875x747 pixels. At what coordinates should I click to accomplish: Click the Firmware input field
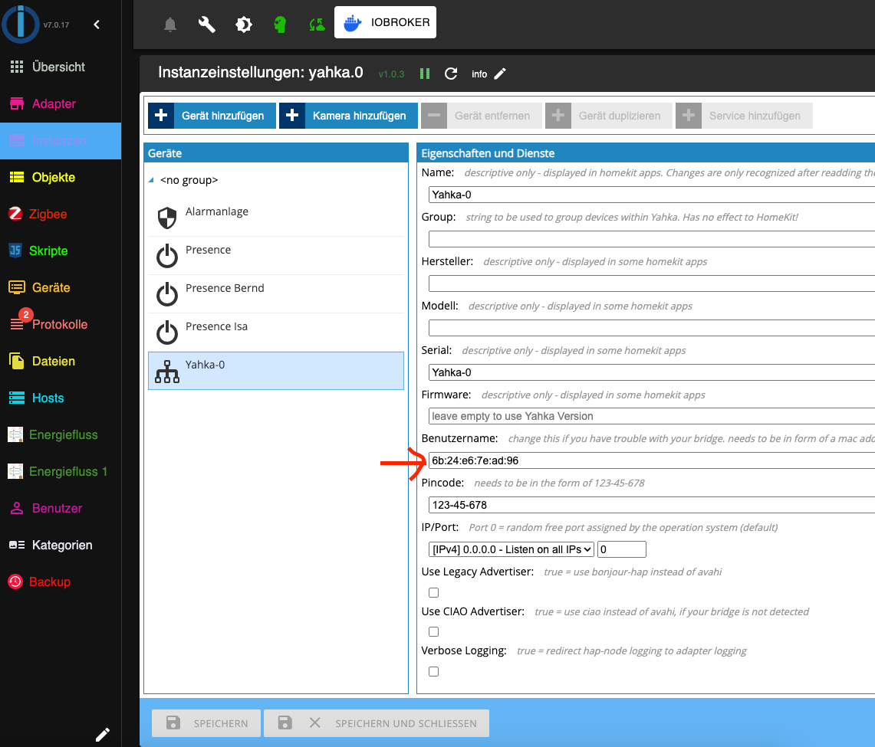(x=652, y=417)
